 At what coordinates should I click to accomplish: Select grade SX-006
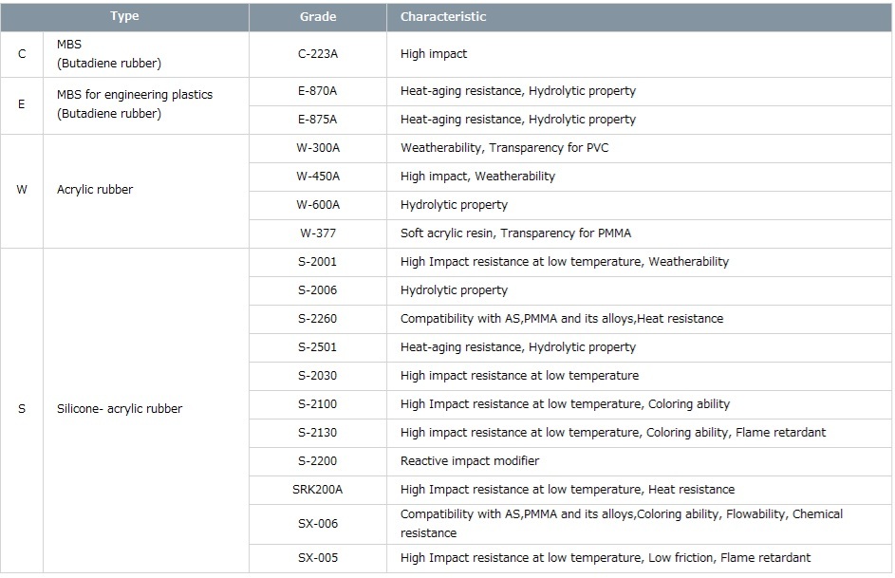coord(317,524)
